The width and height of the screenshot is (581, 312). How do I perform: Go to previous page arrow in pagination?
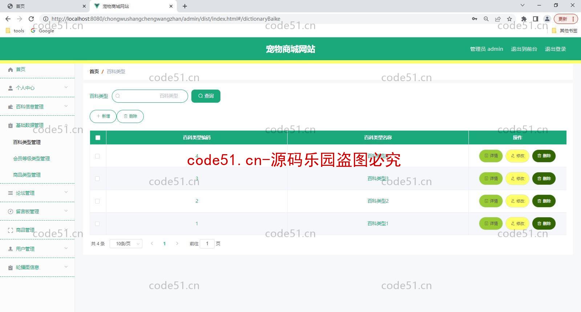pos(152,244)
